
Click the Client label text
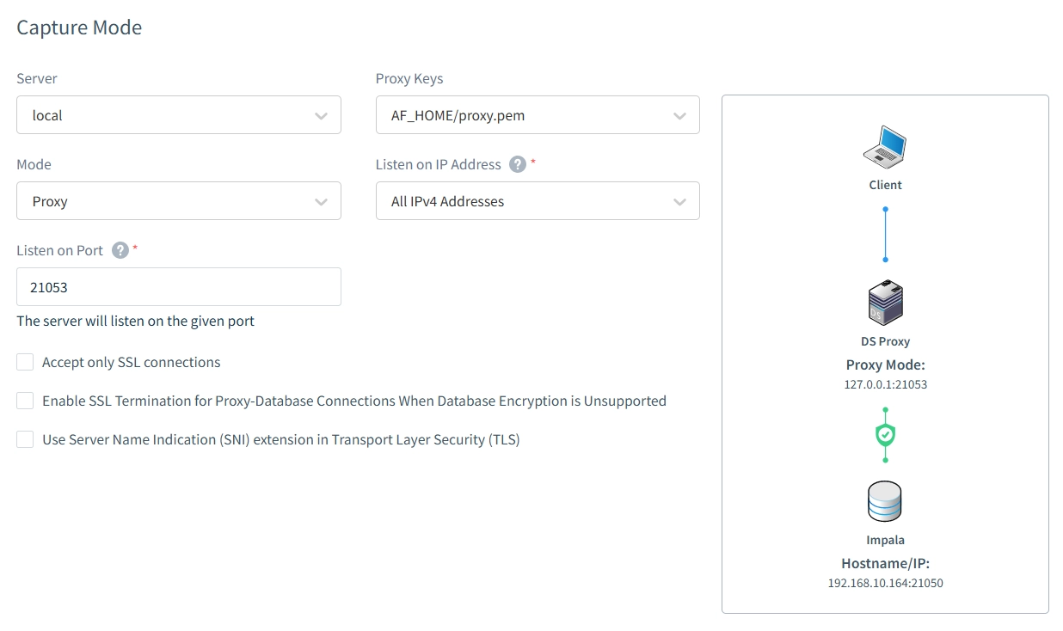pos(885,185)
